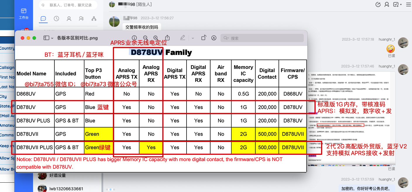Open the 工作台 workbench in chat sidebar
The width and height of the screenshot is (412, 192).
24,14
